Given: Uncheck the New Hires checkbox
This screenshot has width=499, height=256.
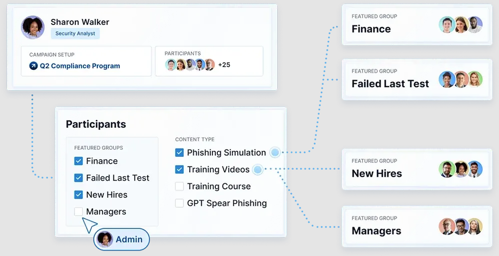Looking at the screenshot, I should coord(78,195).
